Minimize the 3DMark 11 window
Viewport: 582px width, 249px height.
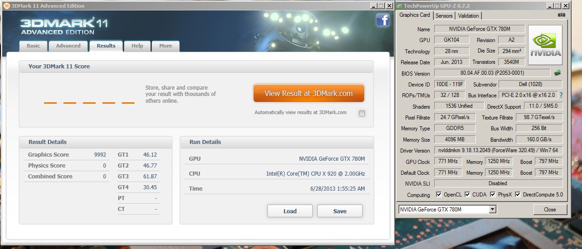coord(373,6)
